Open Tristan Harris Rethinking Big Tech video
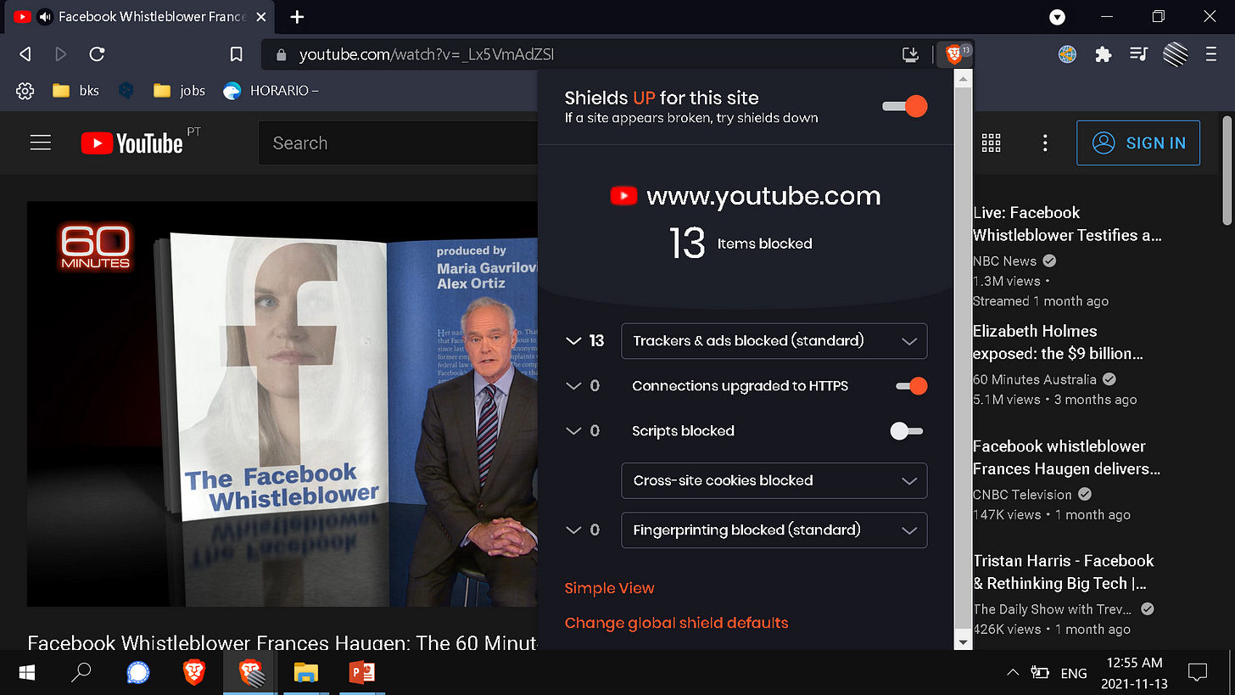1235x695 pixels. [1064, 572]
